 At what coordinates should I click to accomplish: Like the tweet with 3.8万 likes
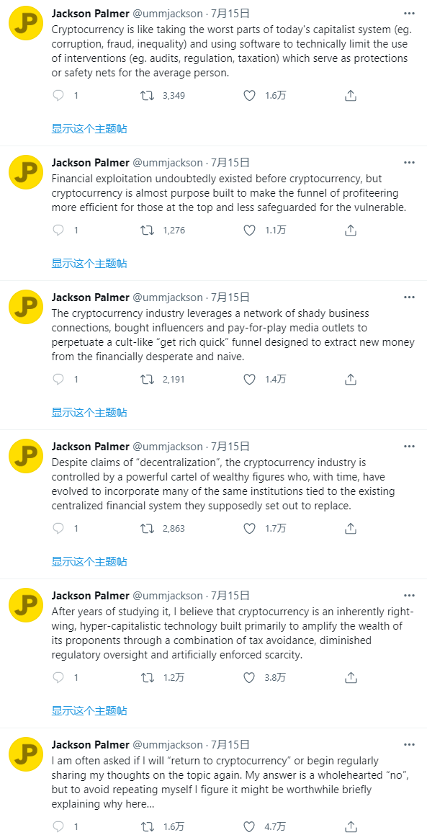(249, 677)
